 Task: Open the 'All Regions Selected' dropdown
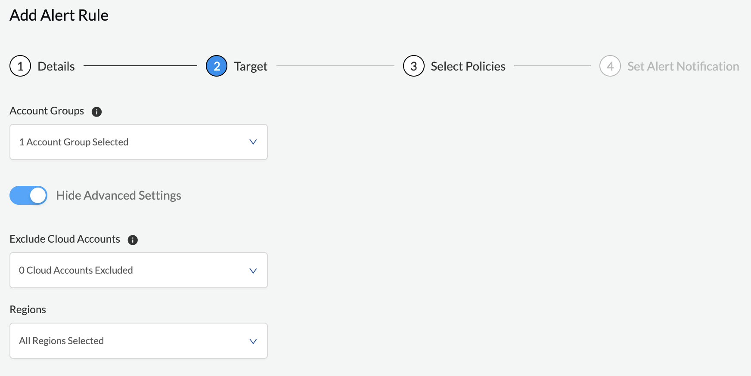tap(138, 341)
